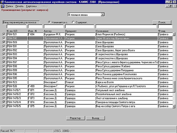177x133 pixels.
Task: Click 'Графика' fund cell in row РБМ-594
Action: click(165, 58)
